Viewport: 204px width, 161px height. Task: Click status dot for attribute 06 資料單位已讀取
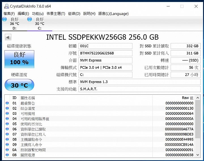tap(7, 129)
